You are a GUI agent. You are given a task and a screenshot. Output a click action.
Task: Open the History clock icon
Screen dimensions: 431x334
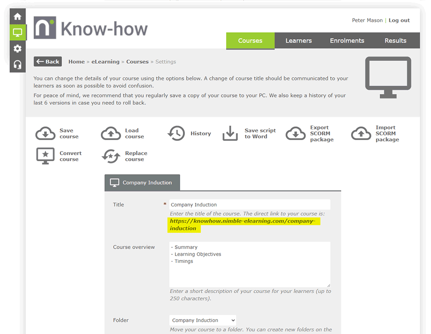click(176, 134)
